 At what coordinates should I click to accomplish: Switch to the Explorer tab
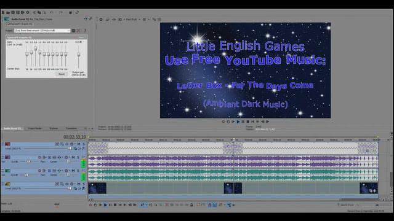(54, 128)
